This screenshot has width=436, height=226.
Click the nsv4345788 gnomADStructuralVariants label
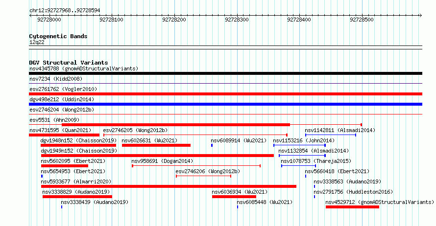[x=84, y=68]
